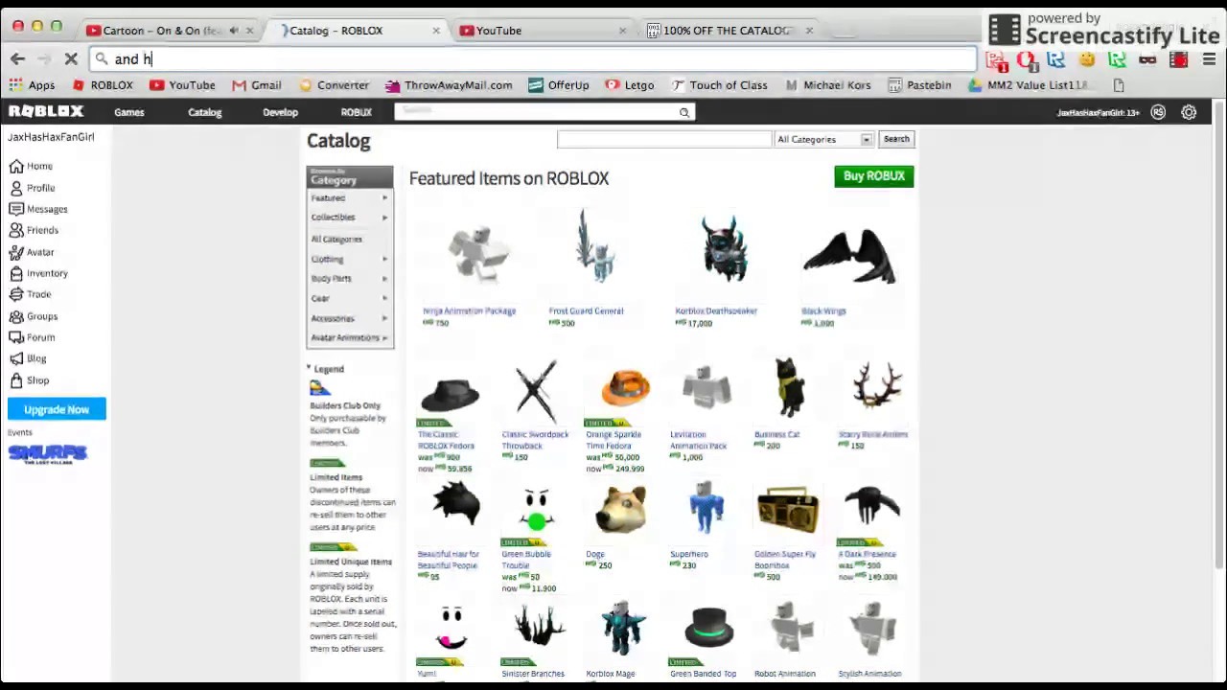Open the Business Cat thumbnail
This screenshot has height=690, width=1227.
coord(789,388)
